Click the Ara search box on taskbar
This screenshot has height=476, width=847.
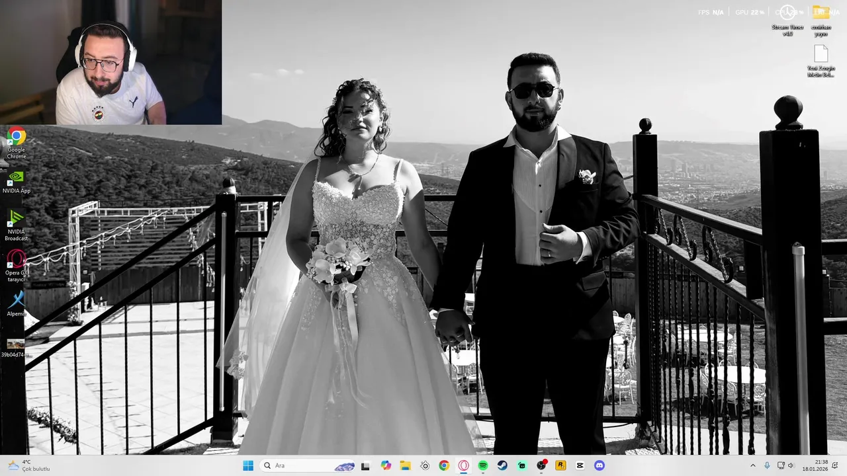[308, 465]
